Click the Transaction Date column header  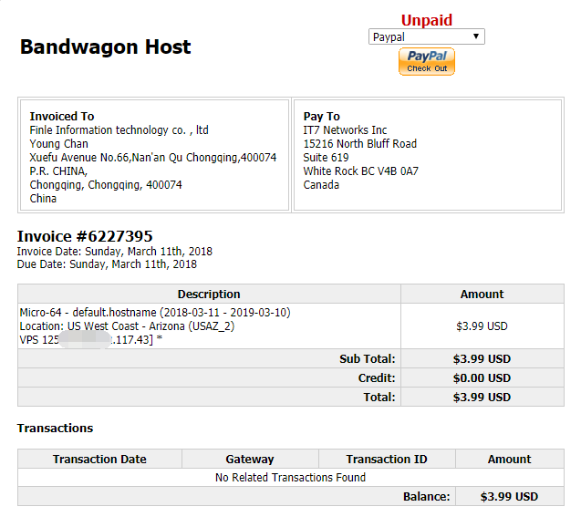(x=99, y=459)
